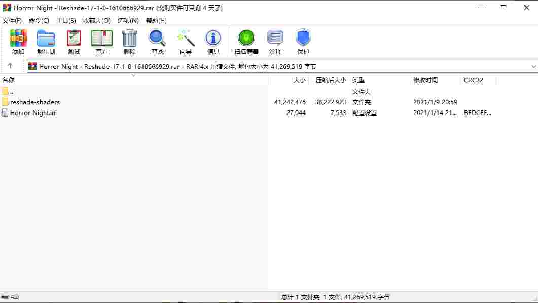Start Virus Scan (扫描病毒) icon
The height and width of the screenshot is (303, 538).
(246, 42)
